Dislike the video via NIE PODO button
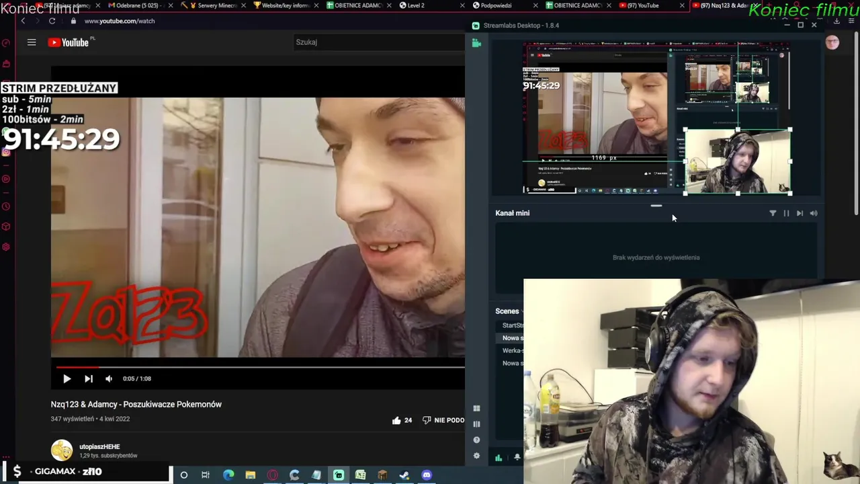Image resolution: width=860 pixels, height=484 pixels. click(x=443, y=420)
